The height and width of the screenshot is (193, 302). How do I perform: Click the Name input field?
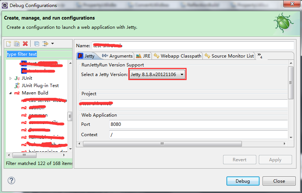tap(193, 45)
